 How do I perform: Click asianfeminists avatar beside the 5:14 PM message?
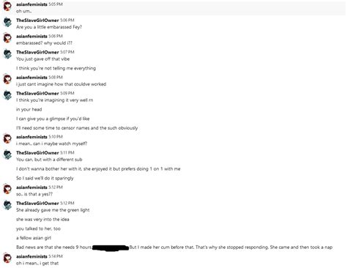pyautogui.click(x=7, y=258)
